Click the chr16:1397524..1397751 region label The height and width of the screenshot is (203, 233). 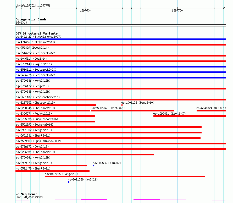point(33,6)
